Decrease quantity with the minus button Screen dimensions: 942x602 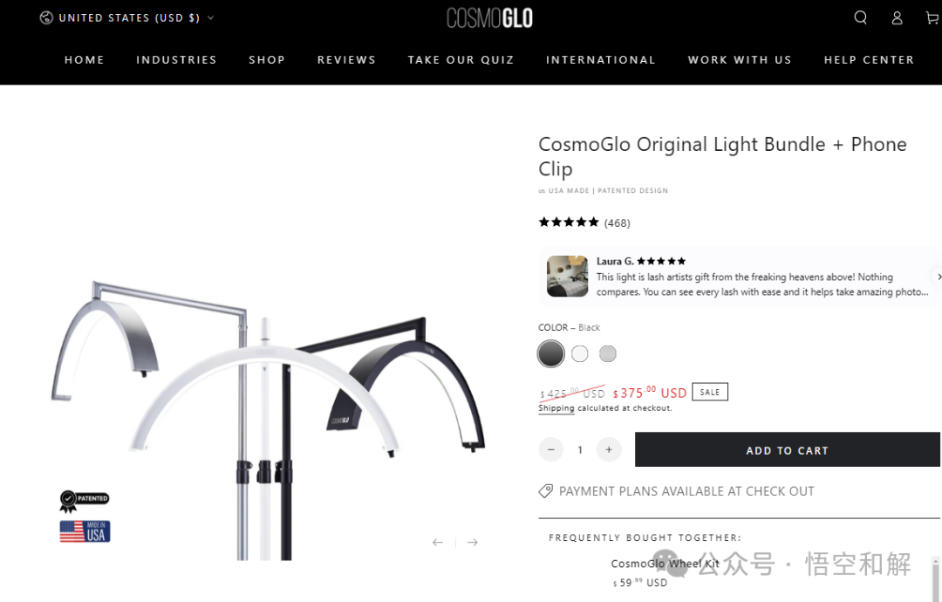(551, 449)
